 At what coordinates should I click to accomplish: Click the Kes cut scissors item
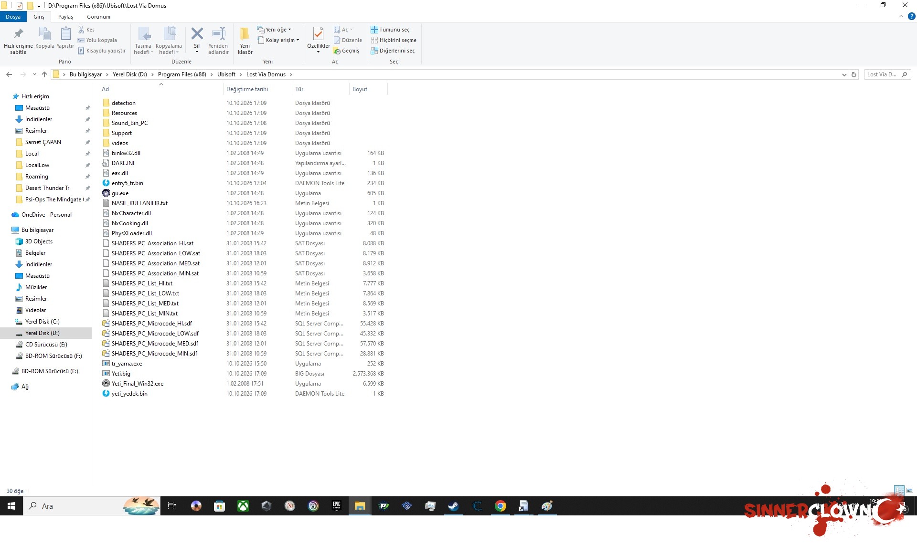click(86, 30)
